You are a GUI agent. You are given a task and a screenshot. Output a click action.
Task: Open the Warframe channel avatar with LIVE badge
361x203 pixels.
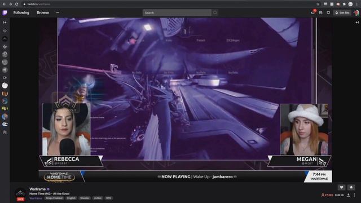tap(20, 194)
